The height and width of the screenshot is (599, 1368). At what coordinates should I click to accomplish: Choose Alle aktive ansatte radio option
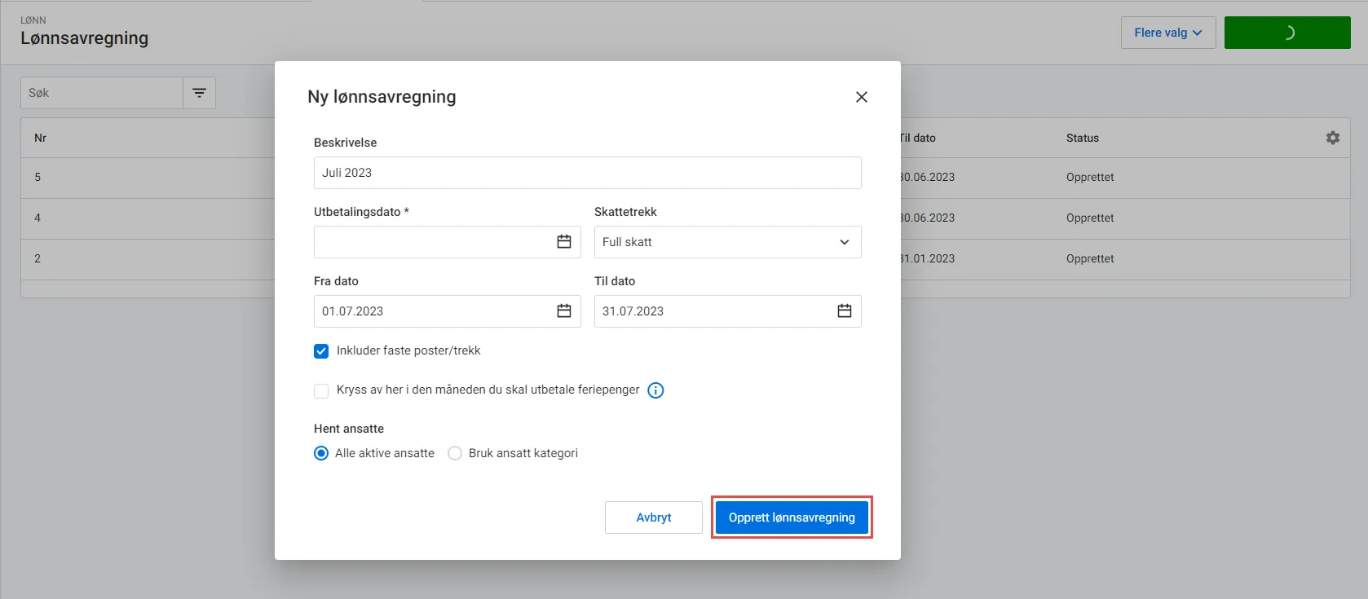321,453
